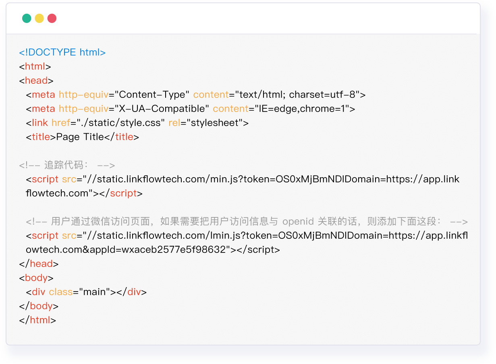The height and width of the screenshot is (364, 496).
Task: Click the closing </body> tag line
Action: (x=39, y=306)
